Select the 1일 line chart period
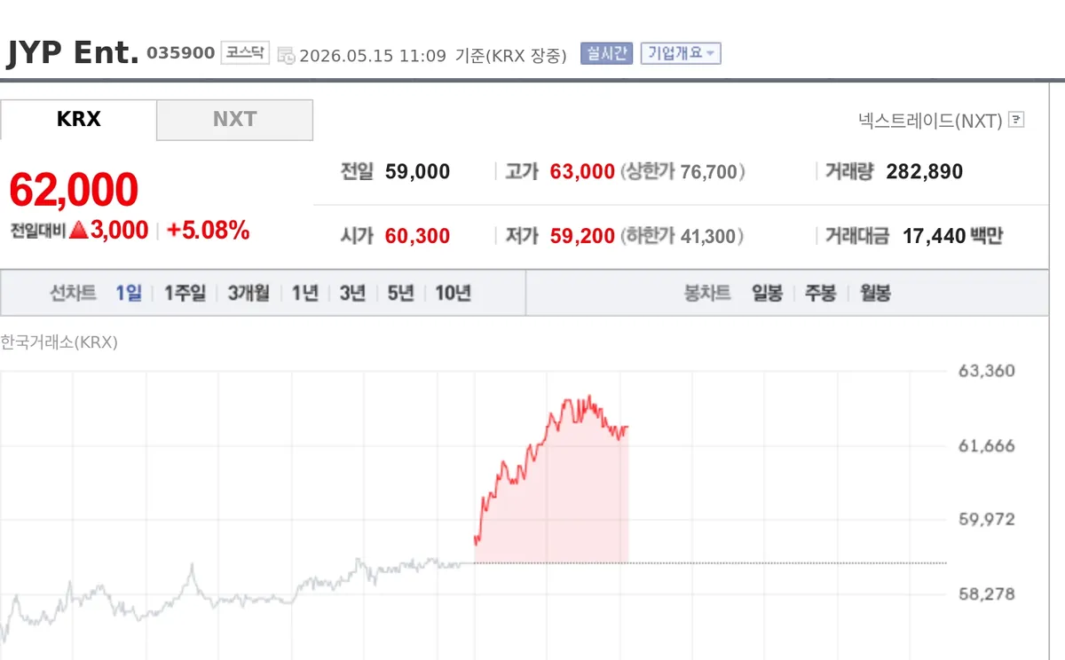This screenshot has height=660, width=1065. coord(129,294)
